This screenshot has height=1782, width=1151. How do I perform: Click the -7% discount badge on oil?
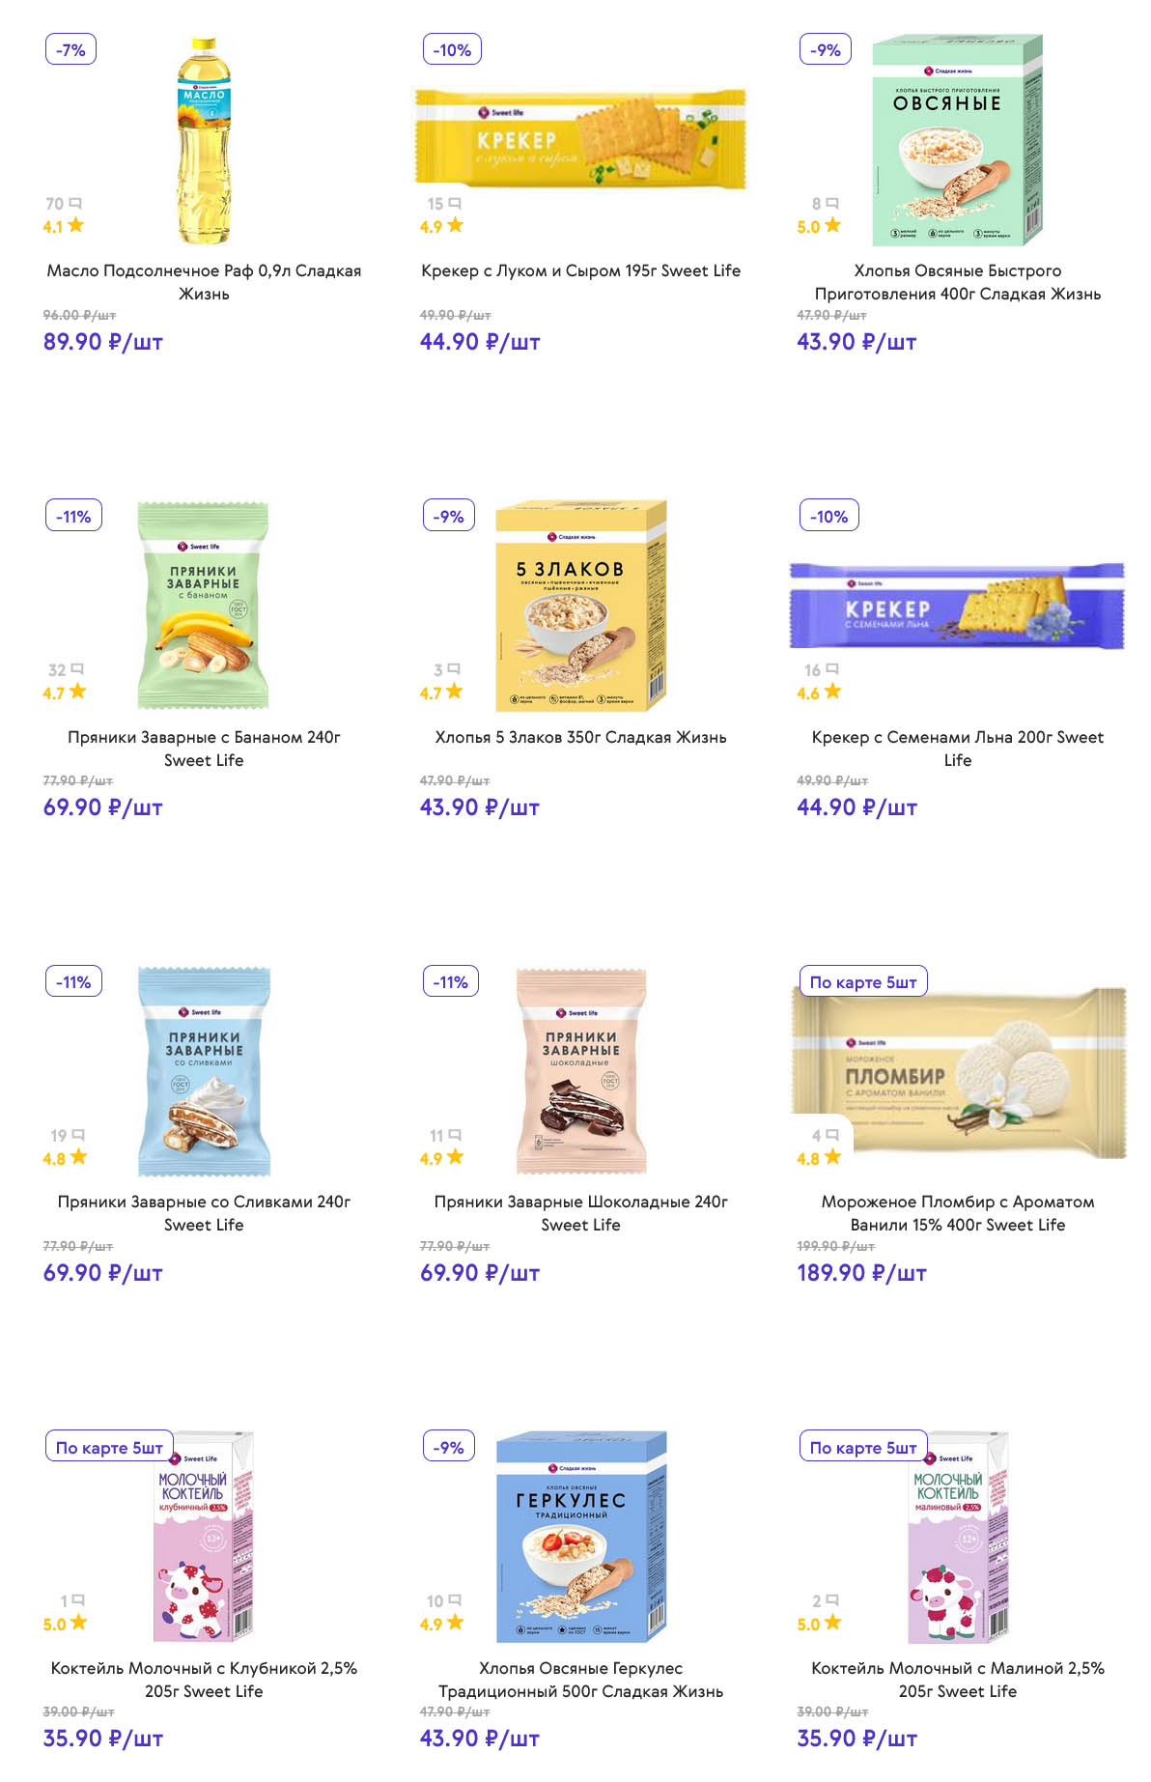pyautogui.click(x=71, y=50)
